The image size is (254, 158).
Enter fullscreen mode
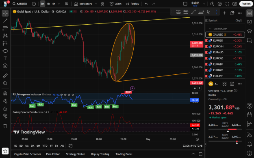coord(227,4)
